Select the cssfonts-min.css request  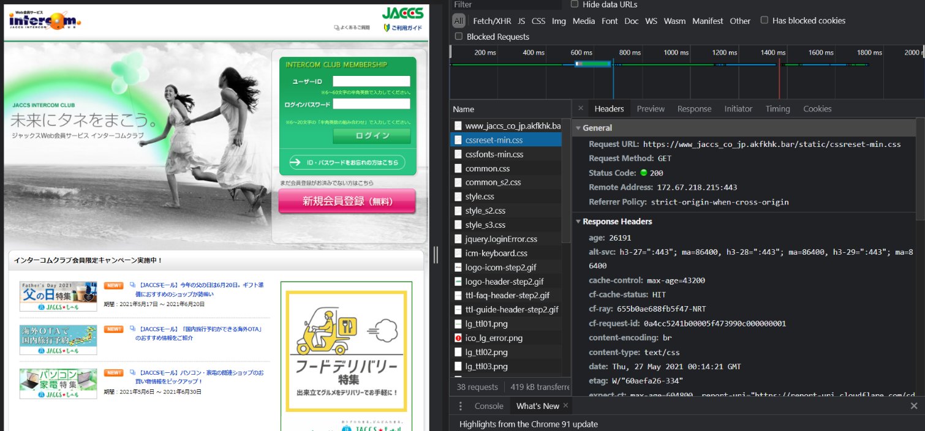[x=505, y=154]
